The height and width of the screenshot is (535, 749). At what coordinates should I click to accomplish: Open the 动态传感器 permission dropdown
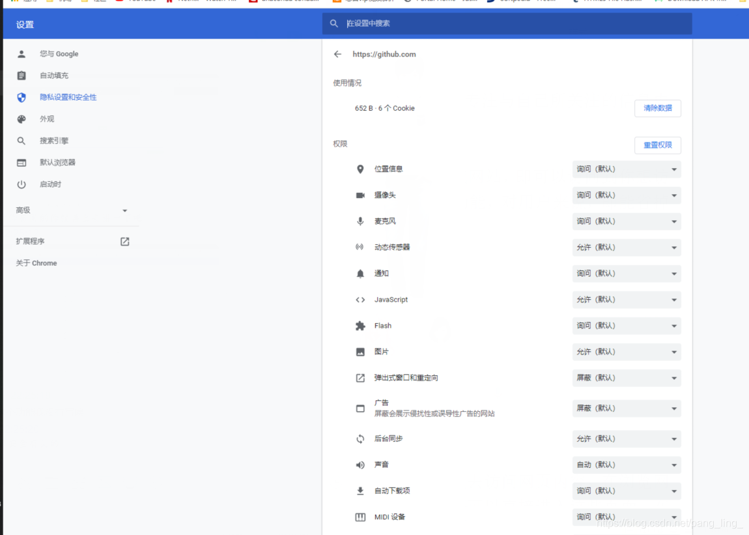pos(627,248)
